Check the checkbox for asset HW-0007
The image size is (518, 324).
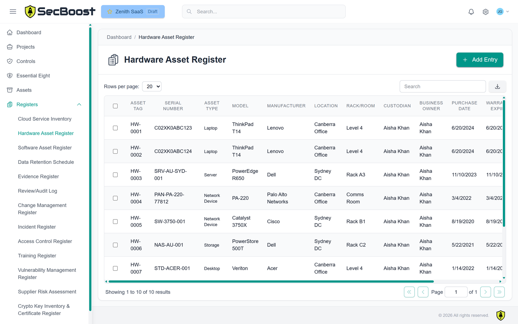[115, 268]
